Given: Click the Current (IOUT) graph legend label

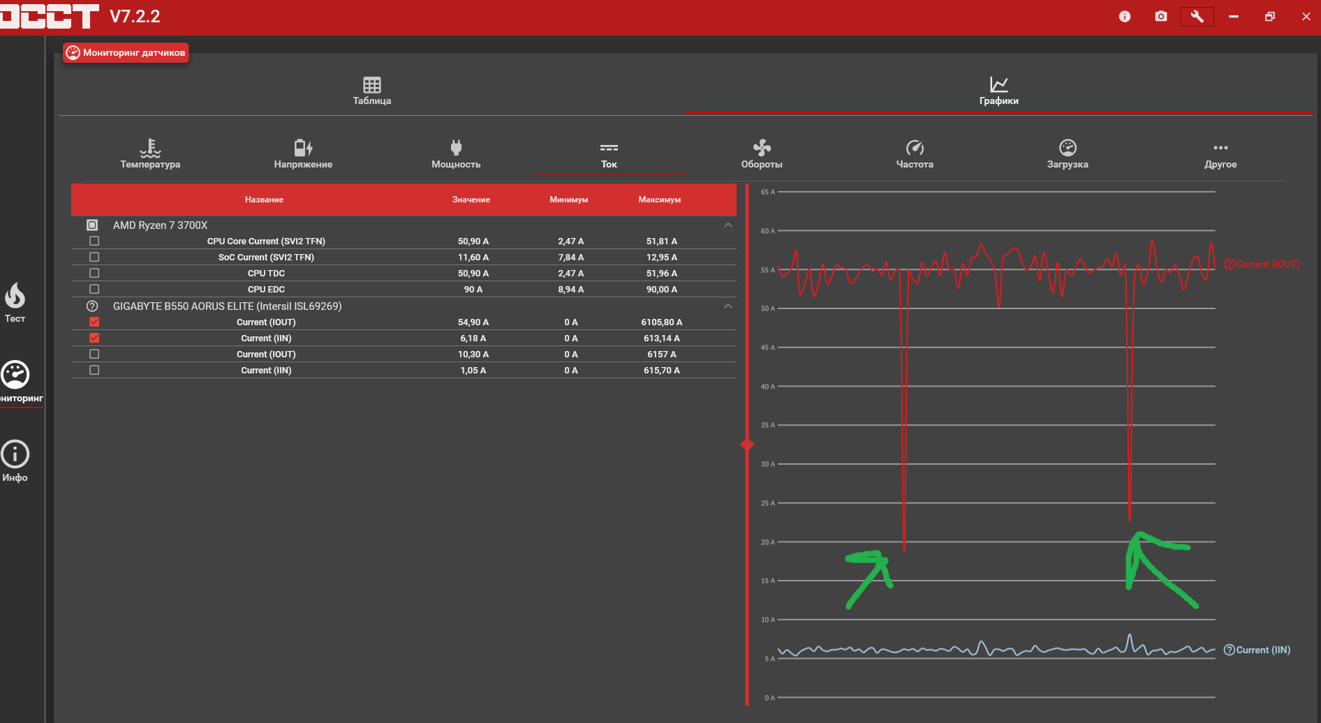Looking at the screenshot, I should (1268, 264).
